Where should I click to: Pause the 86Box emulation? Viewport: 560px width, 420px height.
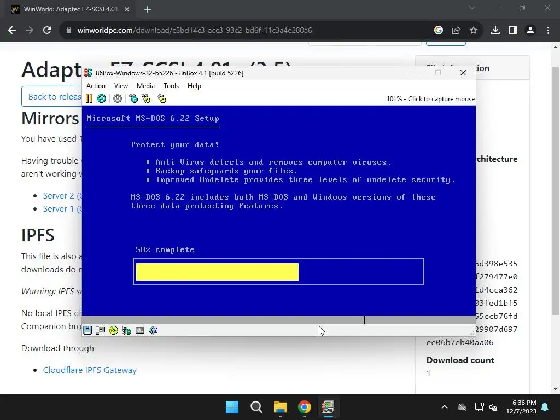tap(89, 98)
